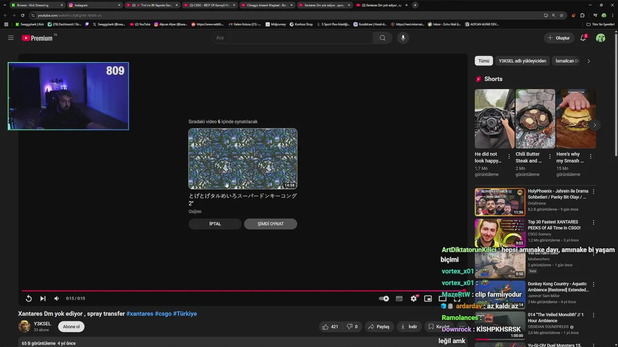Screen dimensions: 618x347
Task: Open options for Here's why my Smash Short
Action: click(590, 157)
